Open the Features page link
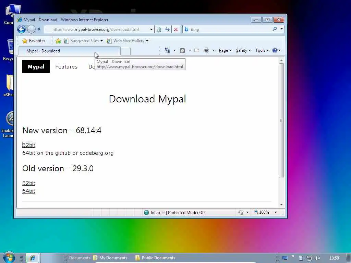Screen dimensions: 351x263 [x=66, y=67]
